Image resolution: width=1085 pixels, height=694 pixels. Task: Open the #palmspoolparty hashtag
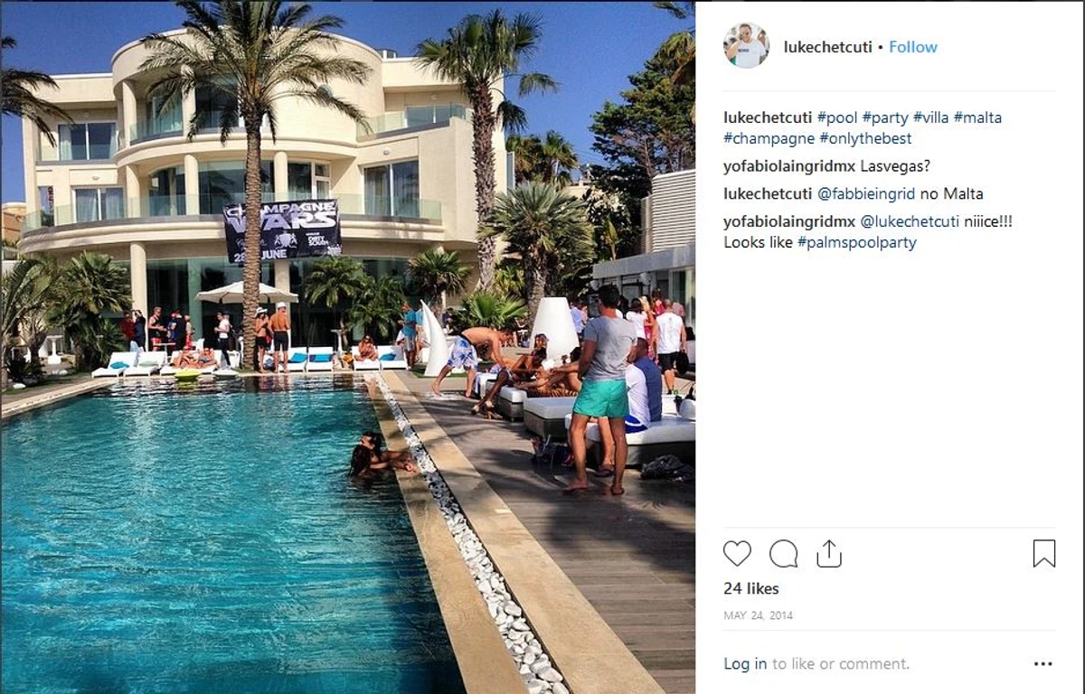click(856, 243)
